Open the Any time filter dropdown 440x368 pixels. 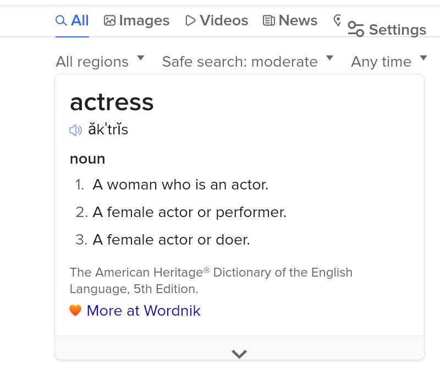[388, 62]
